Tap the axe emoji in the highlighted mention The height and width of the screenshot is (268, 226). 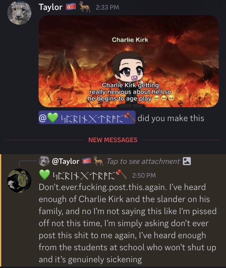(129, 117)
